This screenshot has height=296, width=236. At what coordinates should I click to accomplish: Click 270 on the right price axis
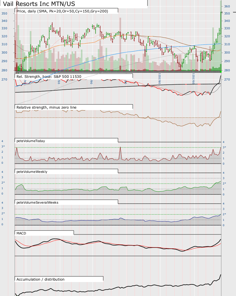tap(227, 79)
